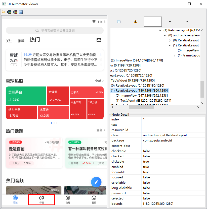Open 交易 tab at bottom
This screenshot has height=209, width=207.
coord(68,199)
